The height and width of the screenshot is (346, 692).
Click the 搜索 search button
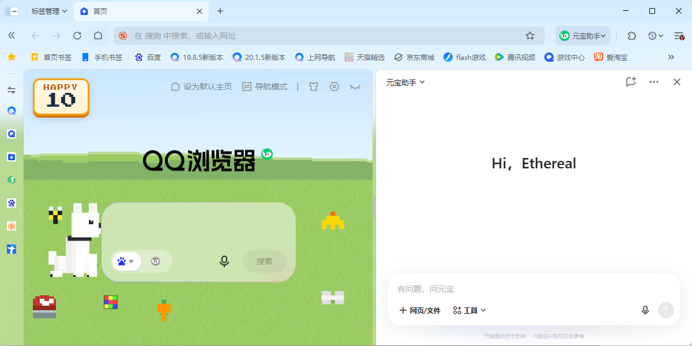[265, 261]
